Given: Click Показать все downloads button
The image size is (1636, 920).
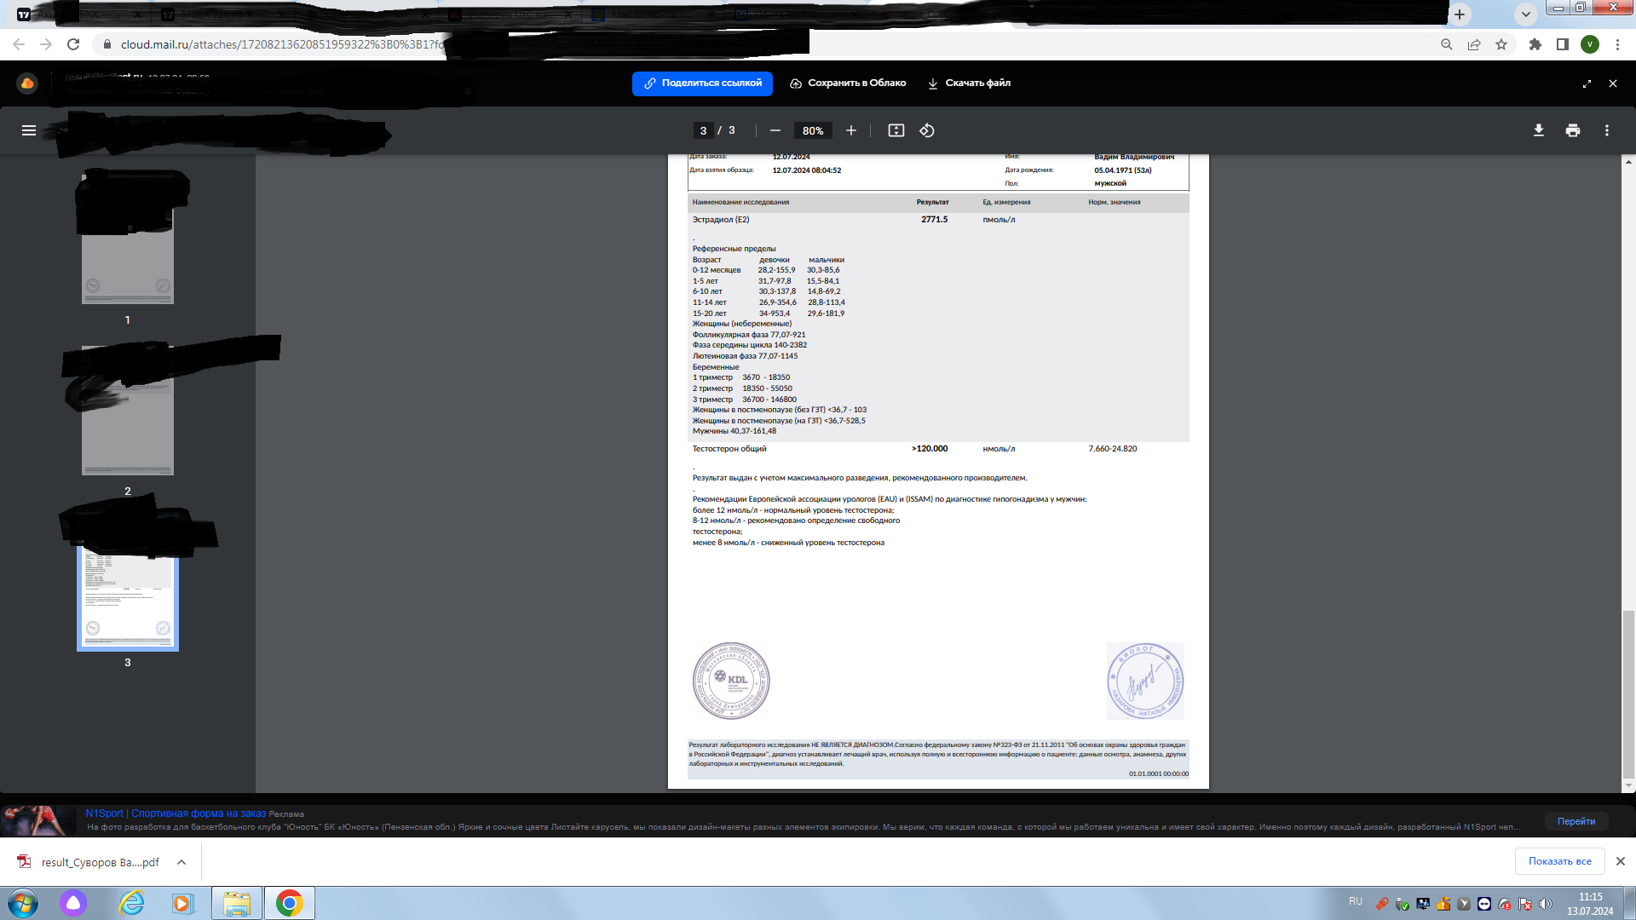Looking at the screenshot, I should pyautogui.click(x=1559, y=861).
